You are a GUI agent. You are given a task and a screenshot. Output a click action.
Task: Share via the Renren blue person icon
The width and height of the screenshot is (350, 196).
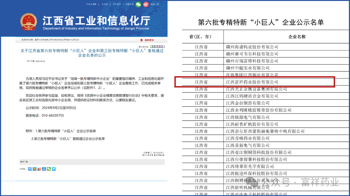tap(44, 169)
